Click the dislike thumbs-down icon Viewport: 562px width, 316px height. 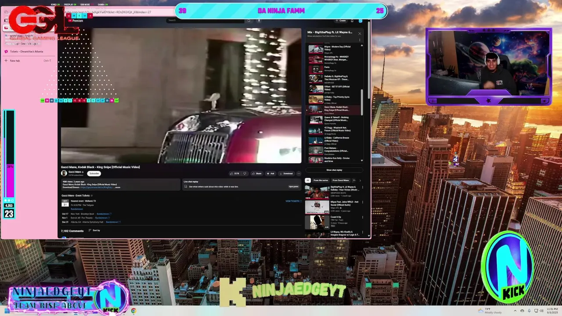point(245,173)
